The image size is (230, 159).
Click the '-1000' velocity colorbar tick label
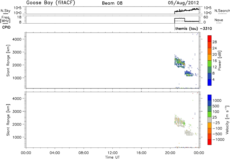(218, 139)
